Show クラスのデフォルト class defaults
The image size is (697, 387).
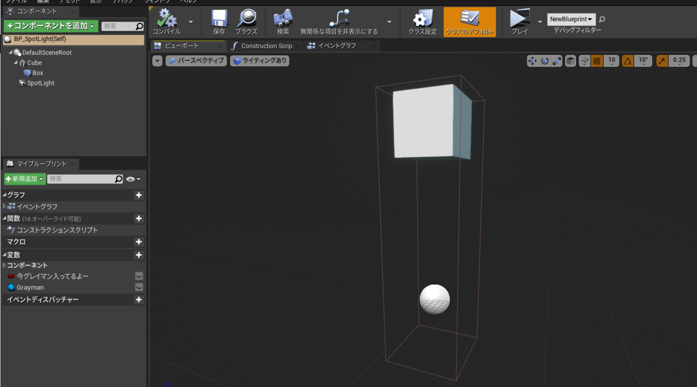tap(470, 23)
